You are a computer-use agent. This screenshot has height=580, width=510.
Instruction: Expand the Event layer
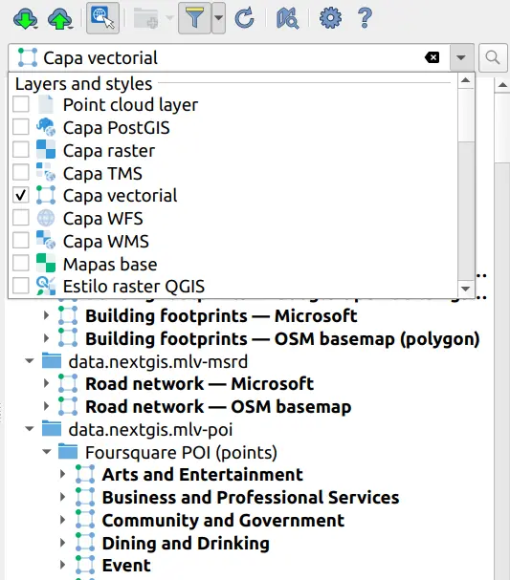(x=62, y=566)
